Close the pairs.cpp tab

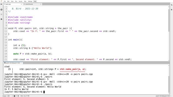[x=21, y=4]
